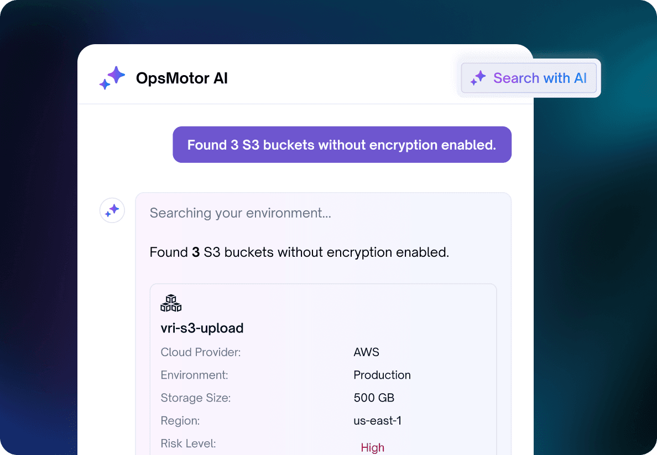Select the purple user message bubble
This screenshot has height=455, width=657.
coord(342,145)
